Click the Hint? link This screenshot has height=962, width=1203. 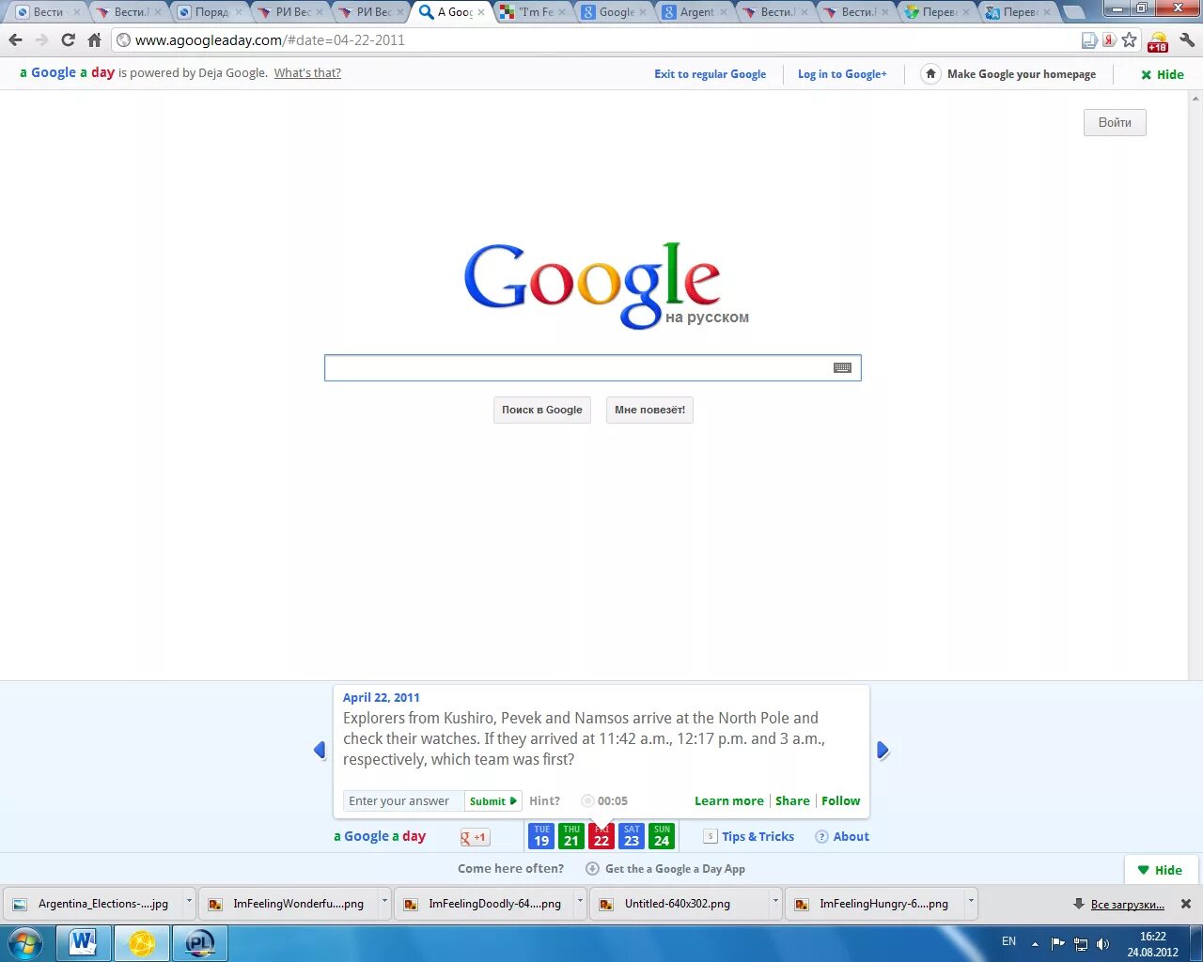click(x=544, y=801)
